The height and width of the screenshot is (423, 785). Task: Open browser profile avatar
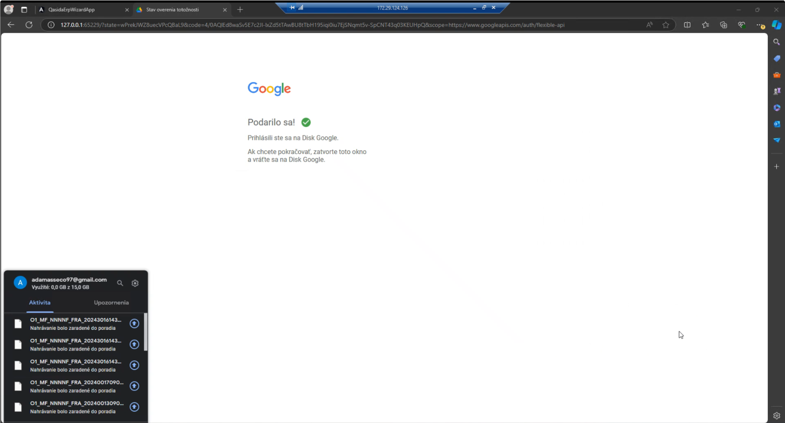coord(8,9)
